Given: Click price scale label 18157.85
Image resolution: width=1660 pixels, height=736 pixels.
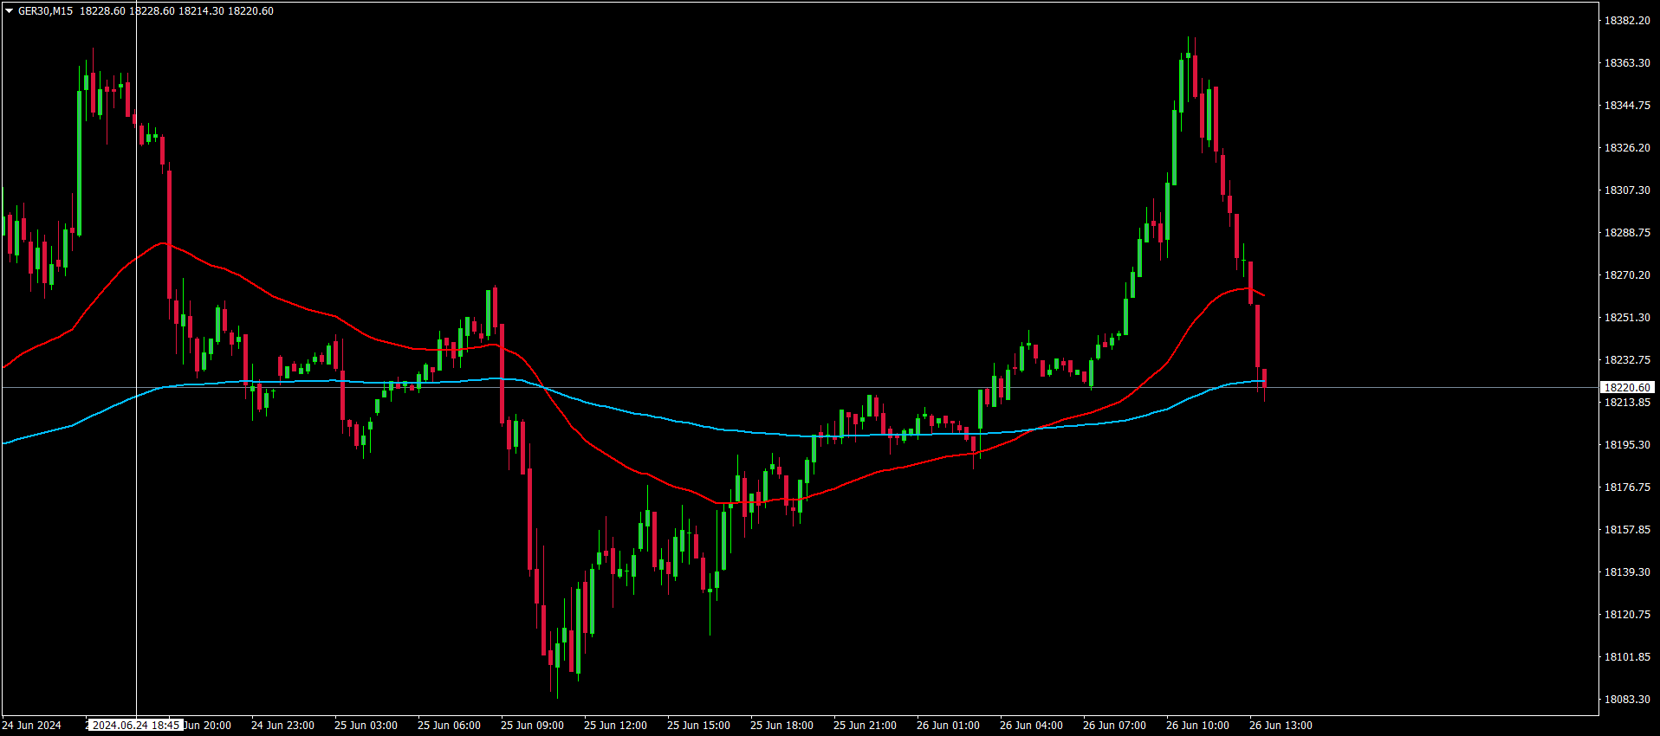Looking at the screenshot, I should [1627, 530].
